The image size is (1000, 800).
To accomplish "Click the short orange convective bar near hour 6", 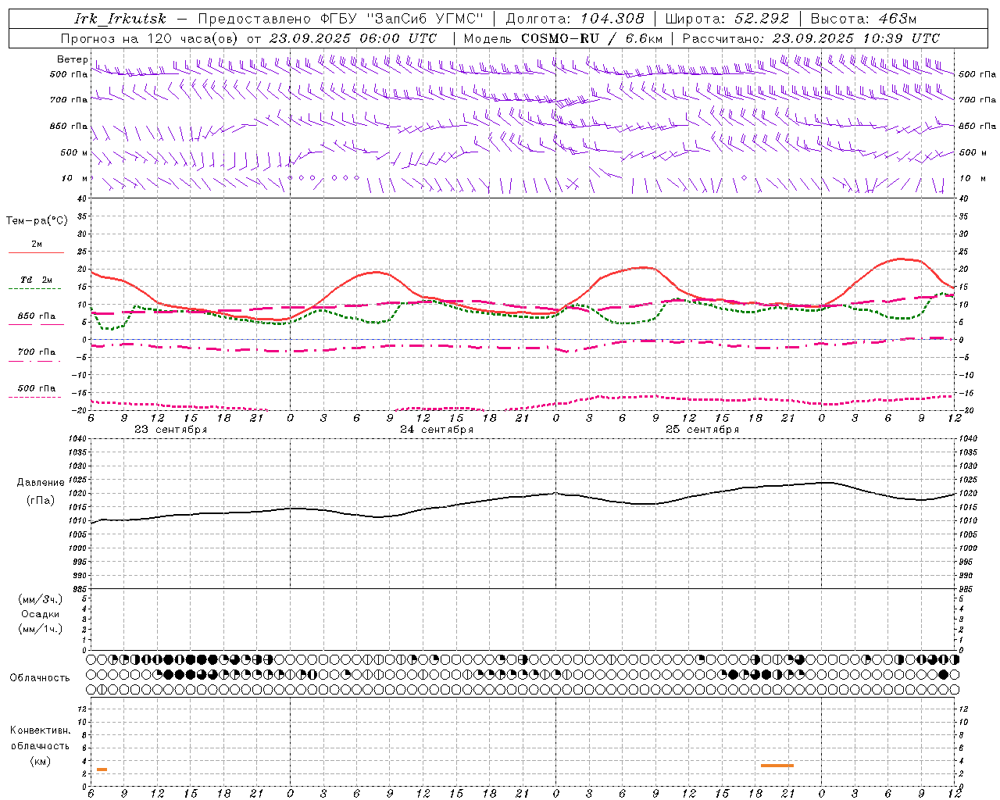I will (102, 770).
